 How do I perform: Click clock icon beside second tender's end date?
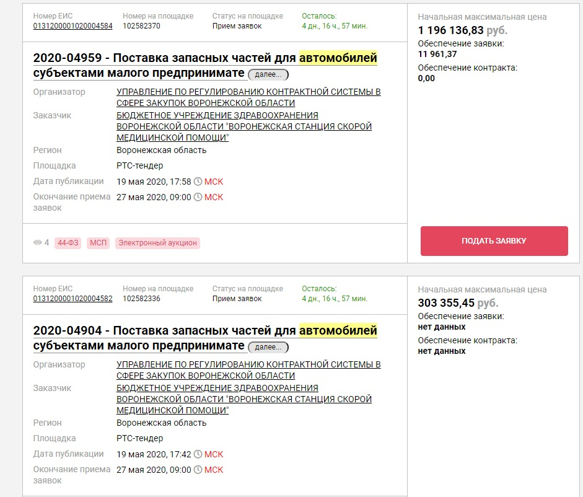coord(198,470)
